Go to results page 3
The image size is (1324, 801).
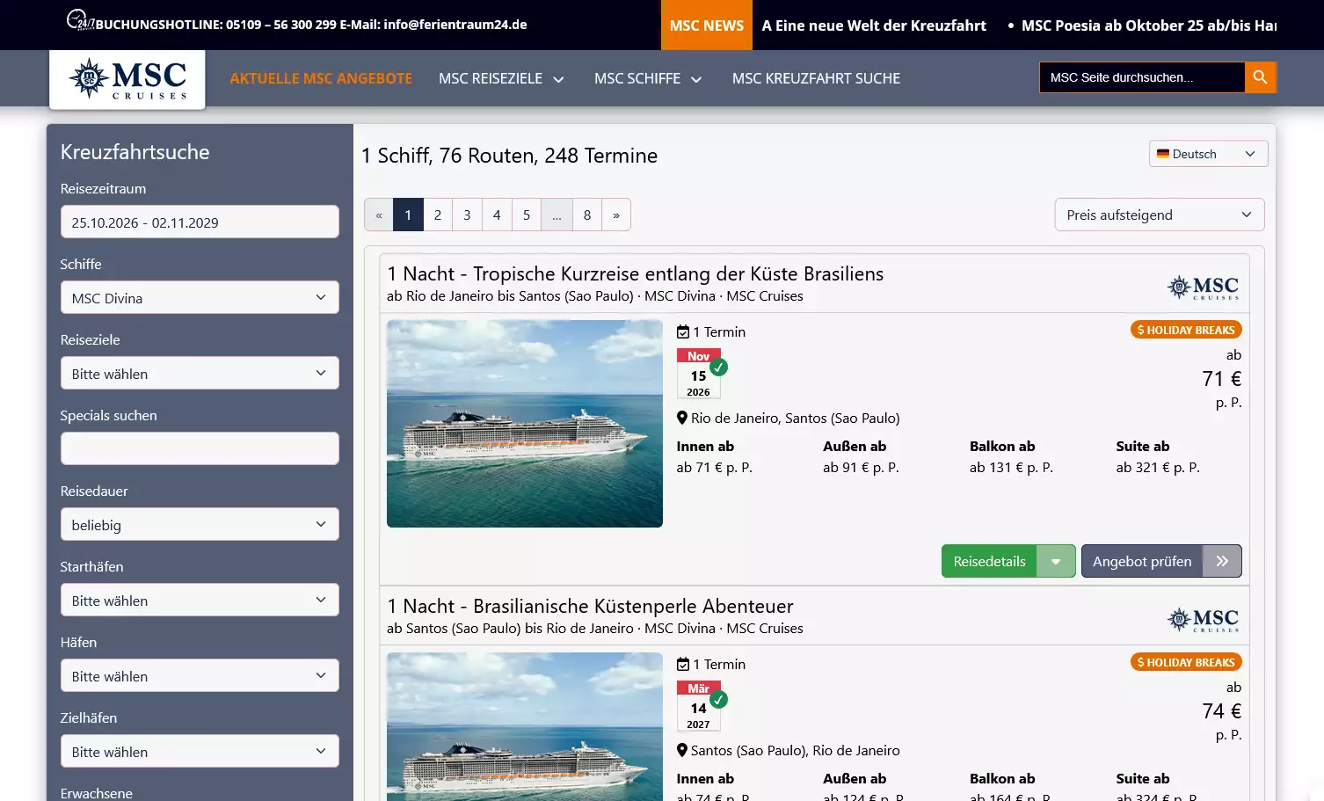(x=467, y=215)
